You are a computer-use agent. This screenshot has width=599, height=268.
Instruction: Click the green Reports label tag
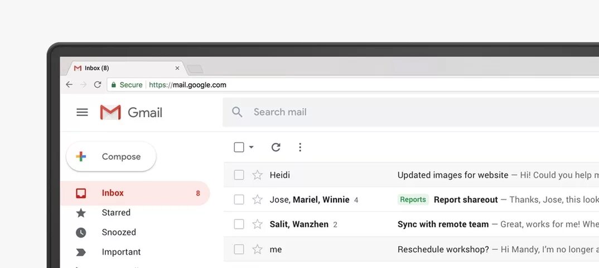click(413, 199)
